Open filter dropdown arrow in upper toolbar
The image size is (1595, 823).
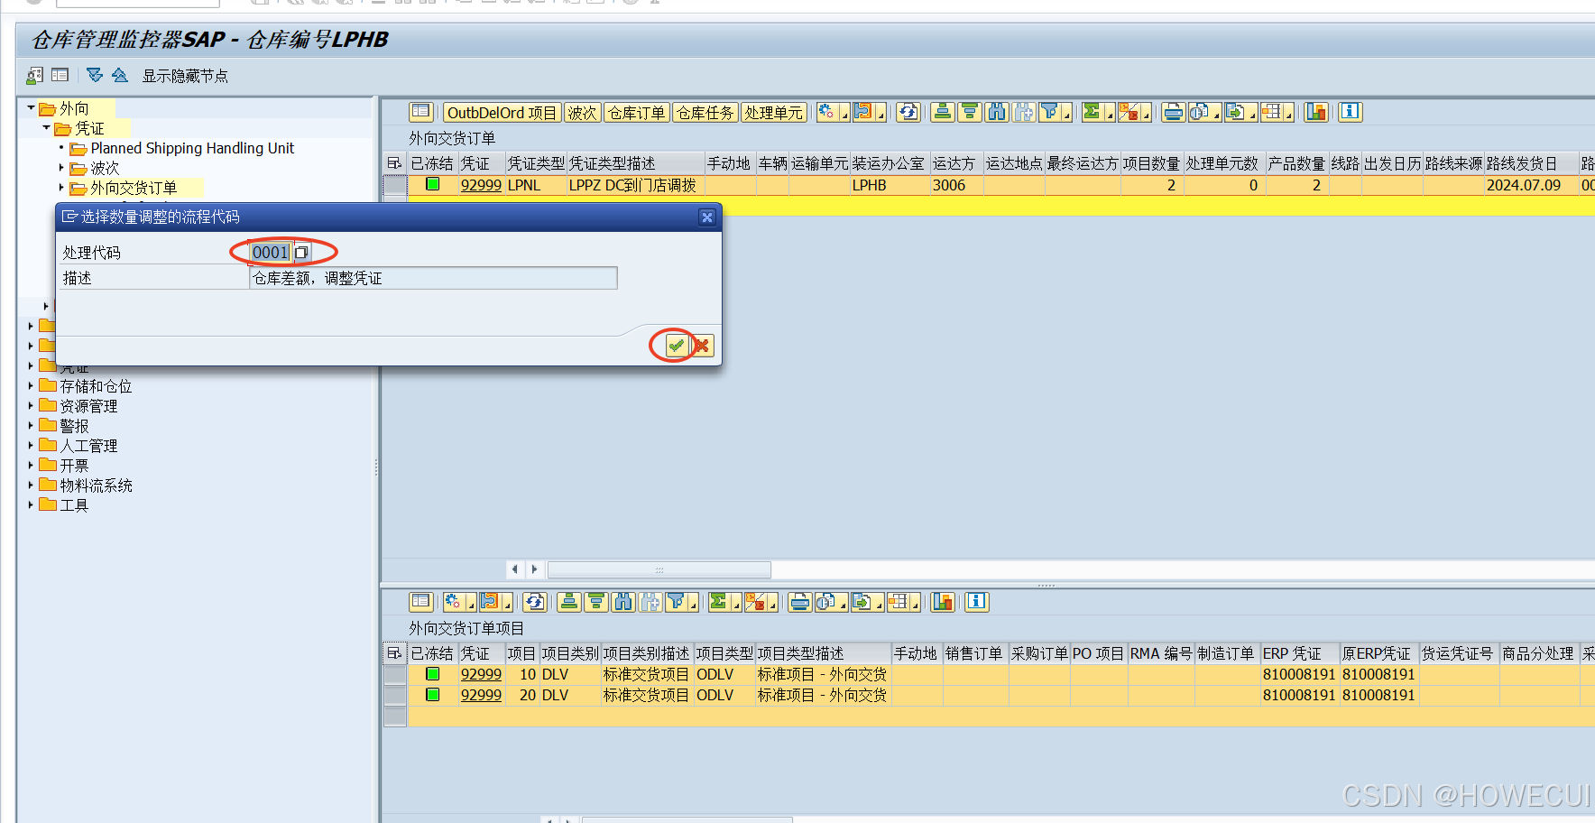coord(1066,114)
